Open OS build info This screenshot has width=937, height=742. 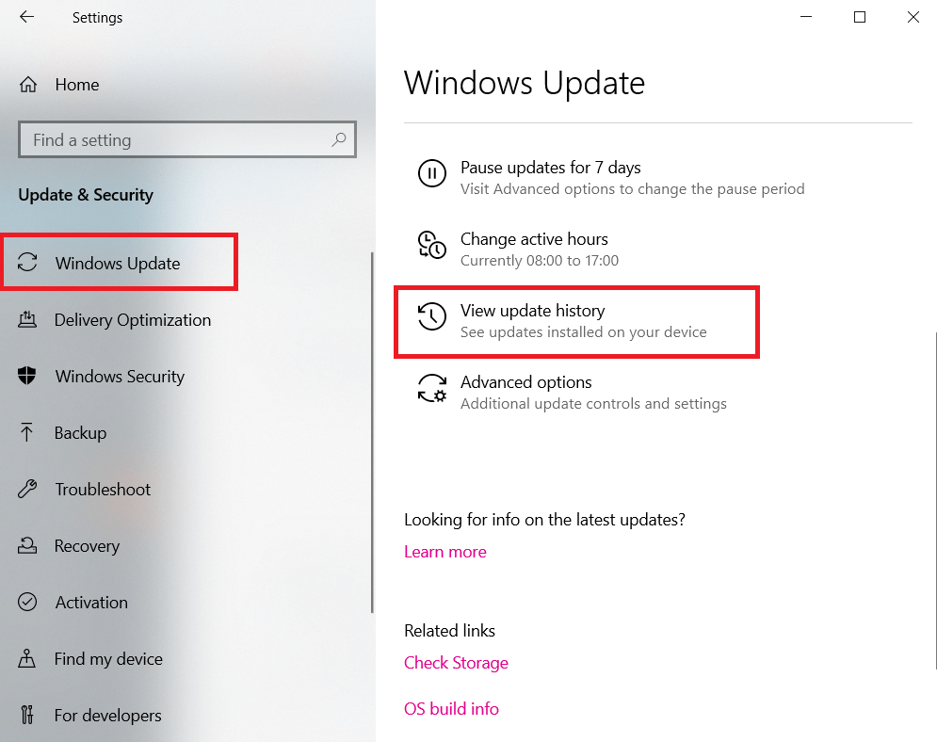click(451, 708)
